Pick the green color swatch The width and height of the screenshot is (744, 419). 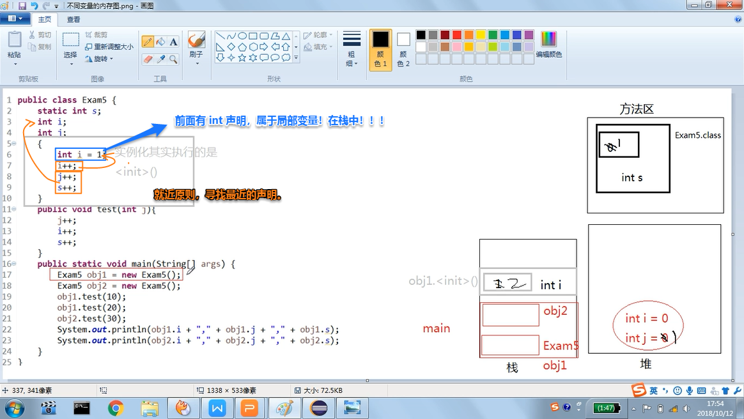point(493,34)
